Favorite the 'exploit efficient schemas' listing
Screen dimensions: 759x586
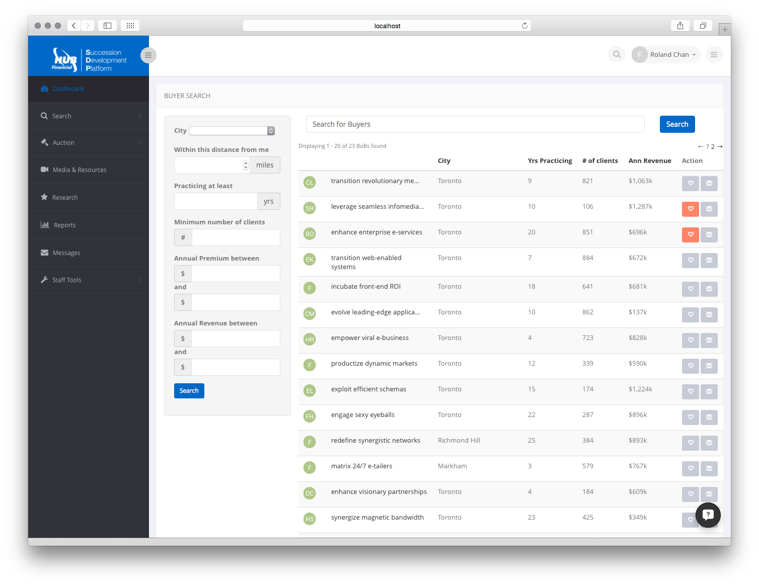[691, 392]
